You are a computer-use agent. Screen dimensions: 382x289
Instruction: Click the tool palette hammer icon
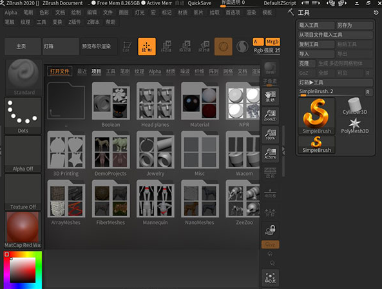click(291, 12)
